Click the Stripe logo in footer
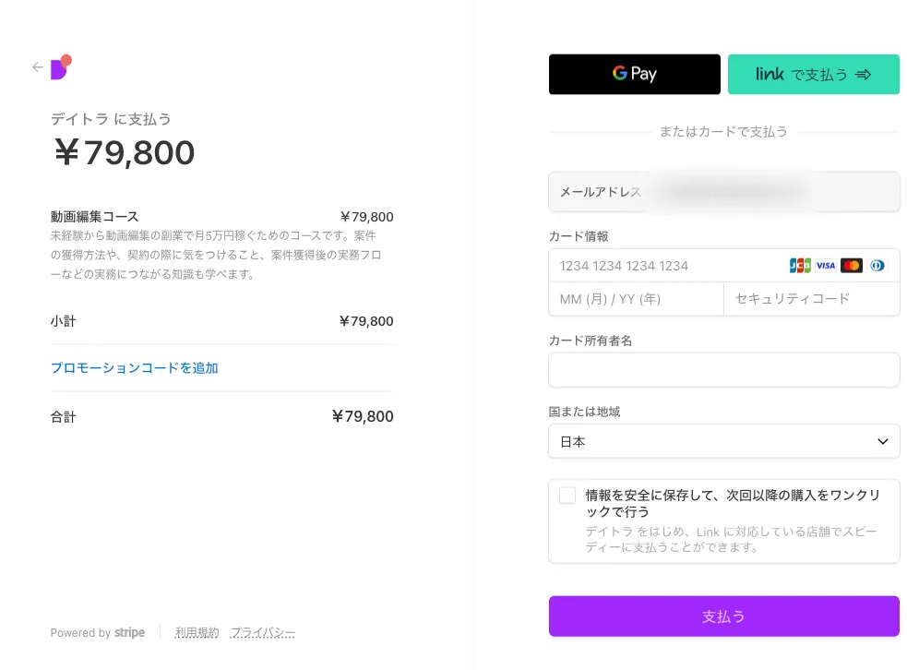The image size is (907, 670). (x=129, y=633)
